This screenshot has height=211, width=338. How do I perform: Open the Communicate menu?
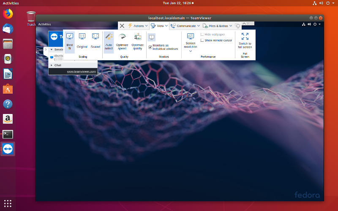[185, 26]
